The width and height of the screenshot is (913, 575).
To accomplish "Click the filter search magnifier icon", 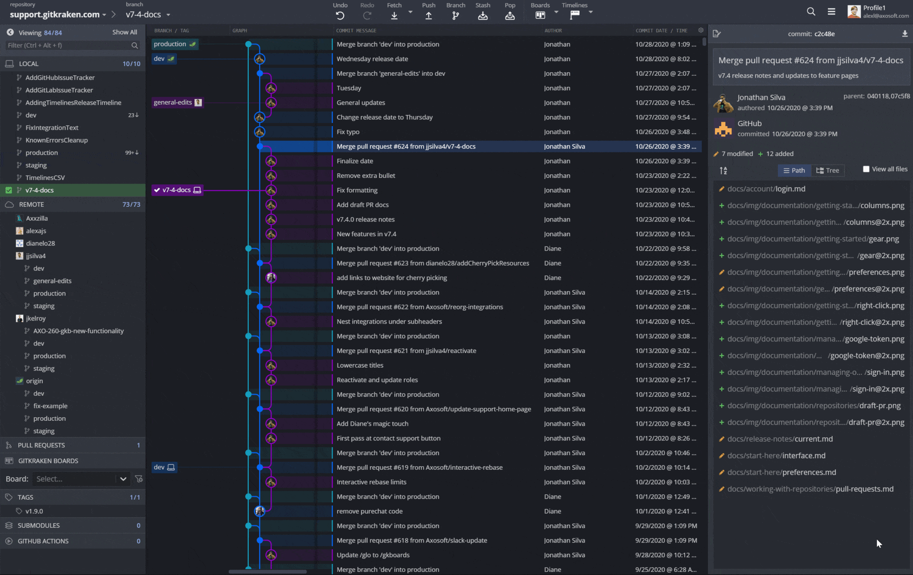I will [x=134, y=45].
